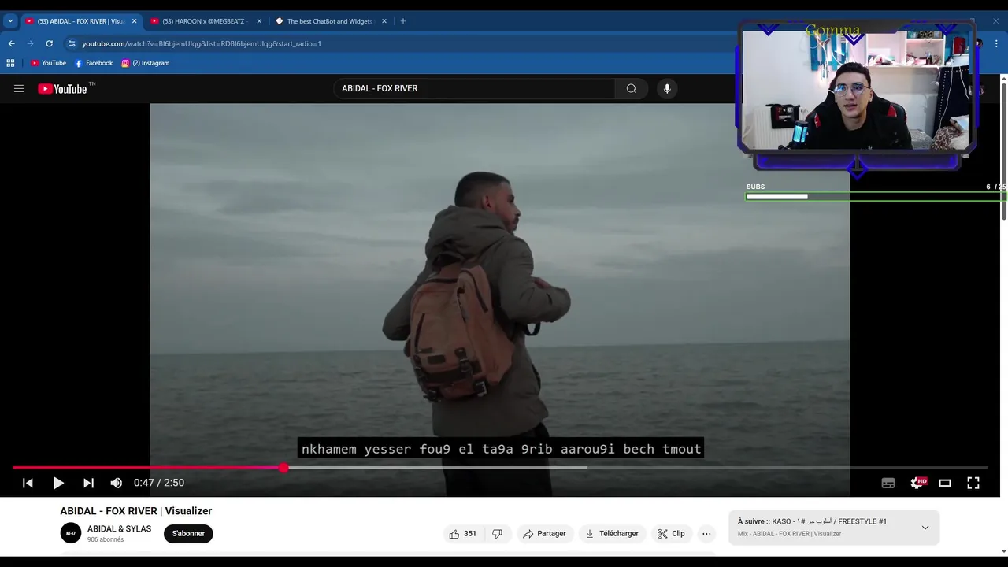Go back in the browser
This screenshot has width=1008, height=567.
tap(11, 43)
